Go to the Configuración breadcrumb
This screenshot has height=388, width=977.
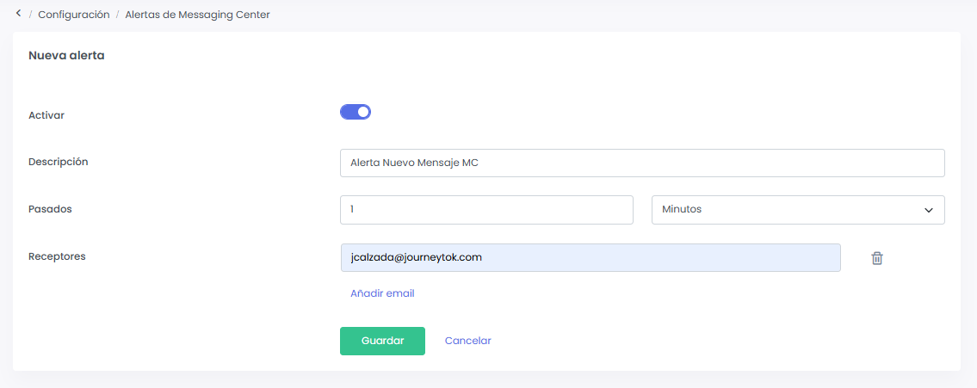coord(74,15)
